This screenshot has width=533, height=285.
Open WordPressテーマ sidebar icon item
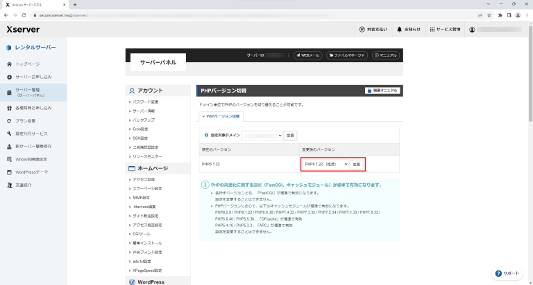click(x=9, y=172)
